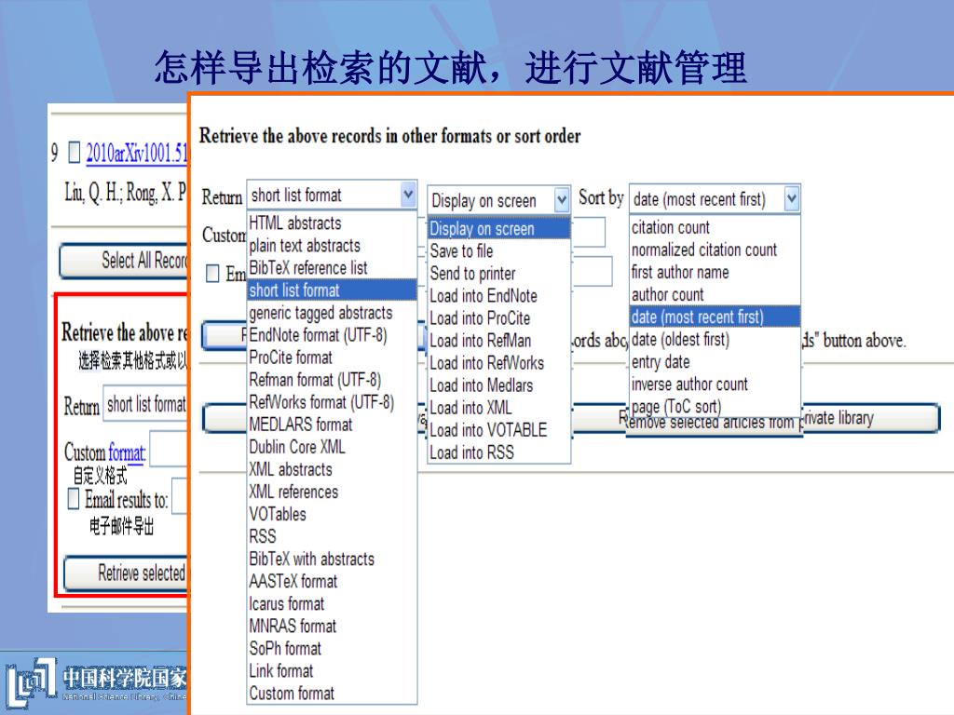This screenshot has height=715, width=954.
Task: Select VOTables format option
Action: (x=332, y=514)
